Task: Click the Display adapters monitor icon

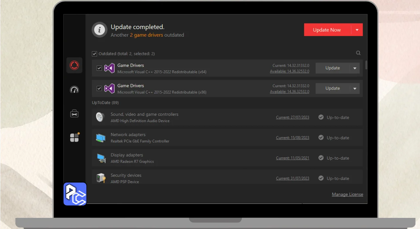Action: pos(101,158)
